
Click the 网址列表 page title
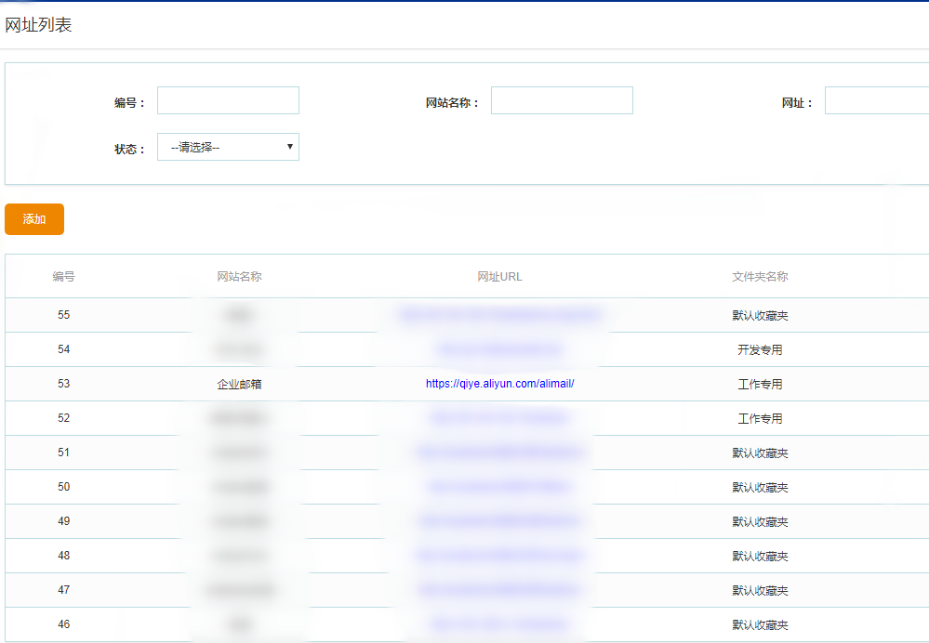pos(38,25)
